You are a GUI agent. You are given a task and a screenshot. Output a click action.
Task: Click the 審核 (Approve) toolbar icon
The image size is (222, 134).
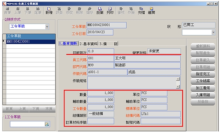(121, 11)
